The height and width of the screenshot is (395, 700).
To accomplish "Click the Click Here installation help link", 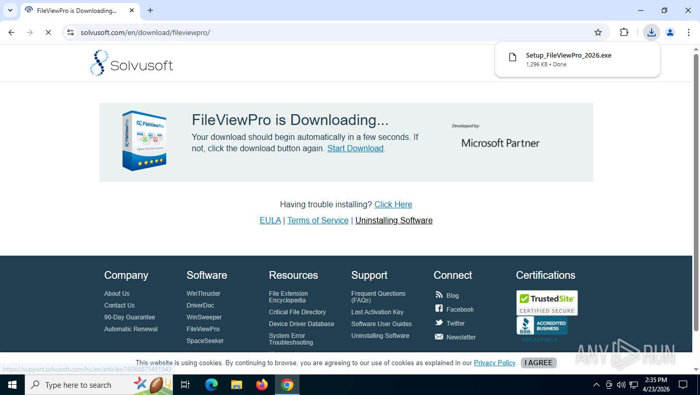I will tap(393, 204).
